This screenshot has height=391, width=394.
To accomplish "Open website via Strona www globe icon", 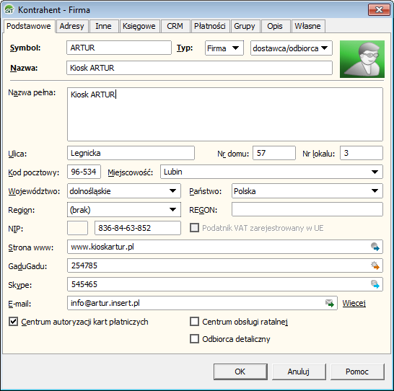I will [x=375, y=247].
